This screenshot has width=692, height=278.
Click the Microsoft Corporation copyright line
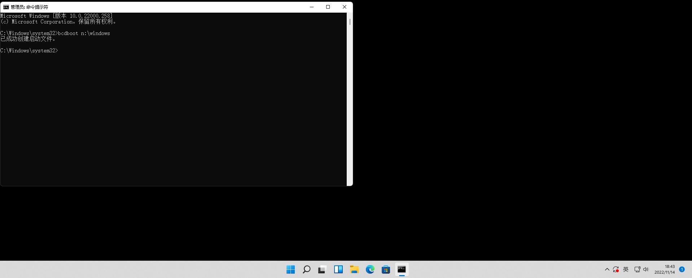[x=58, y=22]
